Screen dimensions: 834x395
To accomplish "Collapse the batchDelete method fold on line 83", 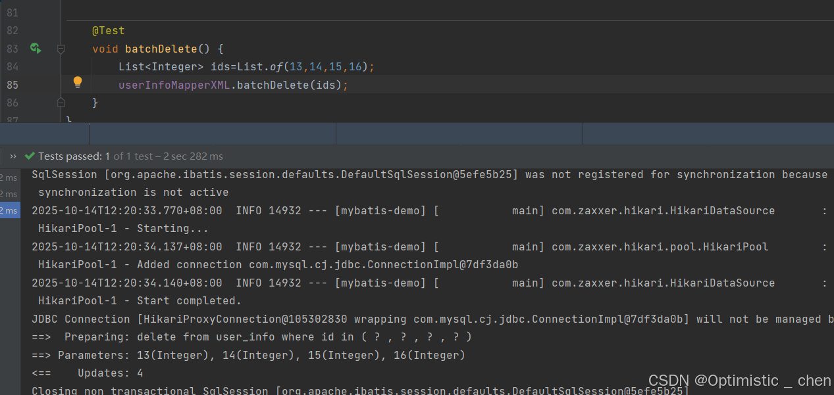I will 61,49.
